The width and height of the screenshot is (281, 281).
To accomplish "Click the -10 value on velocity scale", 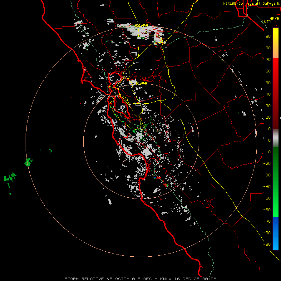I will pyautogui.click(x=267, y=152).
